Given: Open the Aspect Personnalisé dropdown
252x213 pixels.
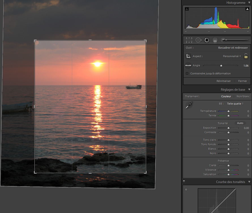Looking at the screenshot, I should (232, 56).
